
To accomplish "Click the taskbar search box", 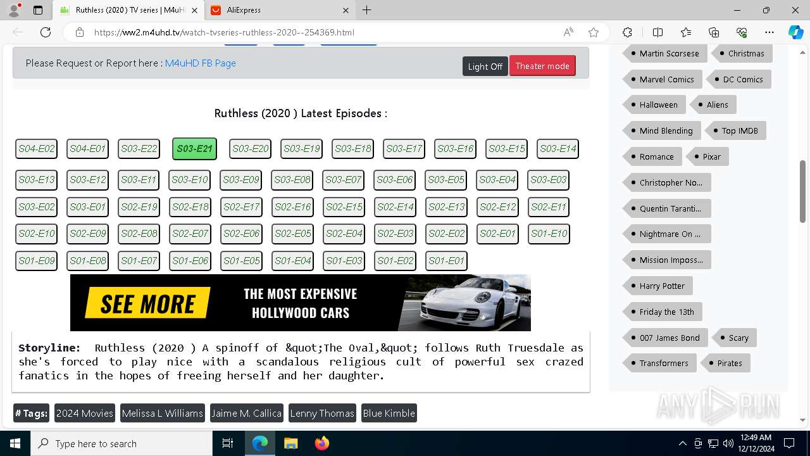I will pos(121,443).
